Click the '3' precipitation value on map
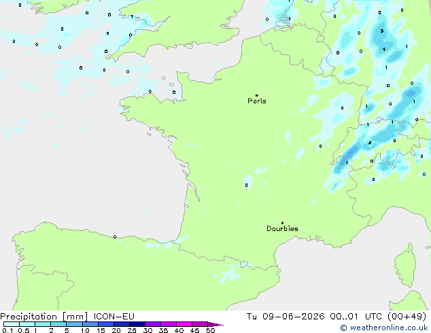Image resolution: width=431 pixels, height=333 pixels. pos(382,31)
